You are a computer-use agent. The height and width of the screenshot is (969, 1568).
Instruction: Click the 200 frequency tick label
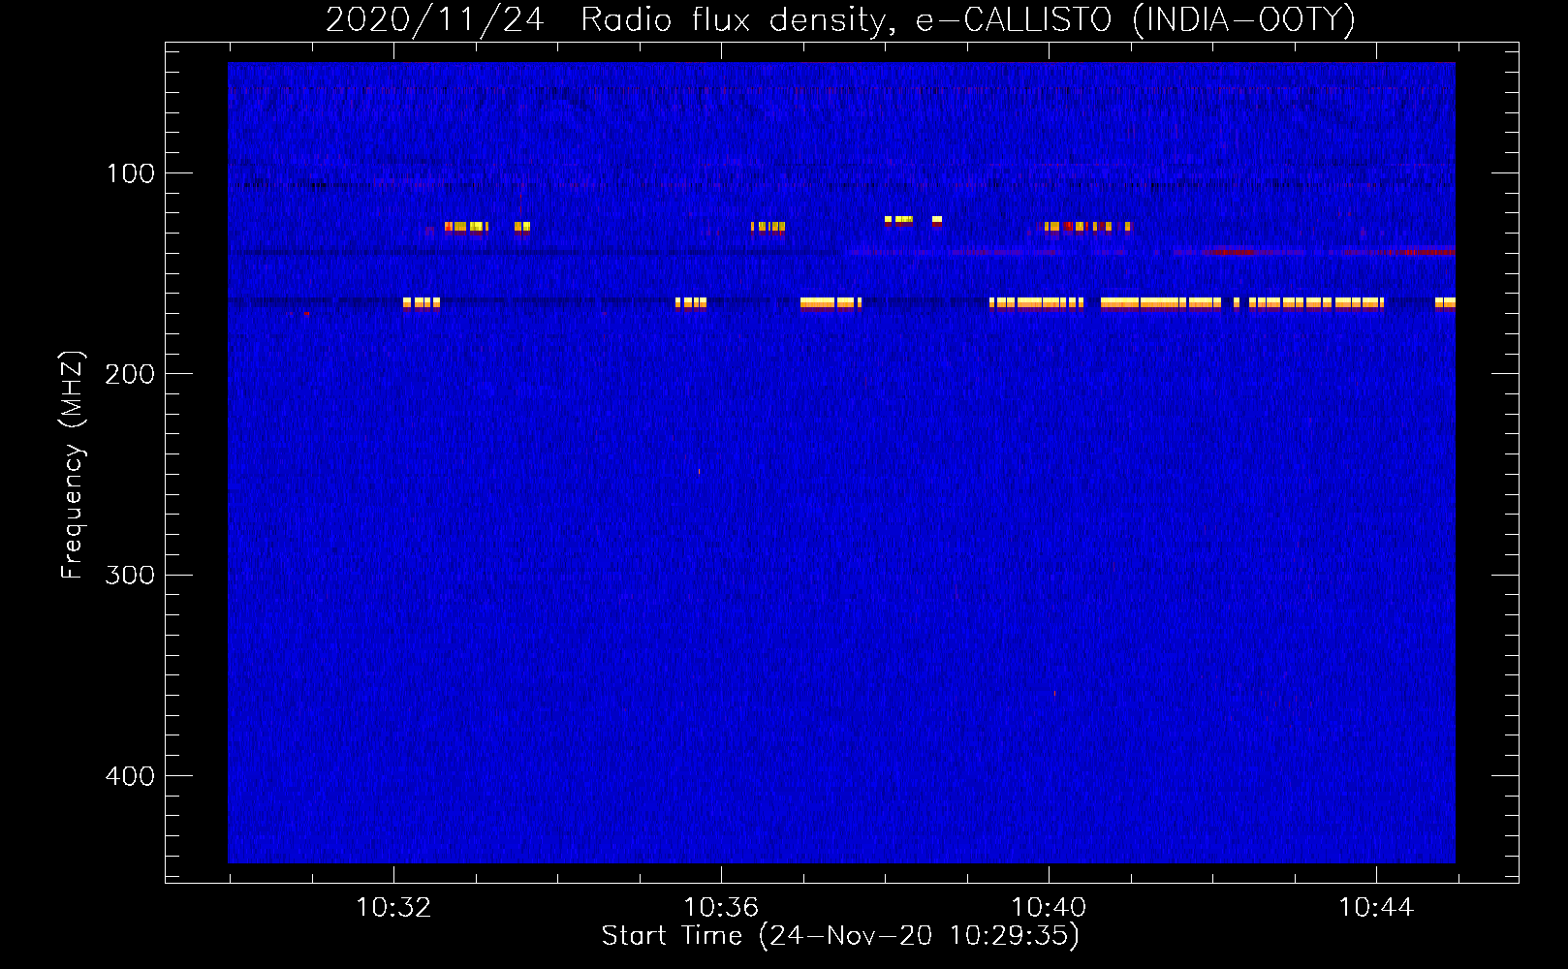[x=130, y=374]
